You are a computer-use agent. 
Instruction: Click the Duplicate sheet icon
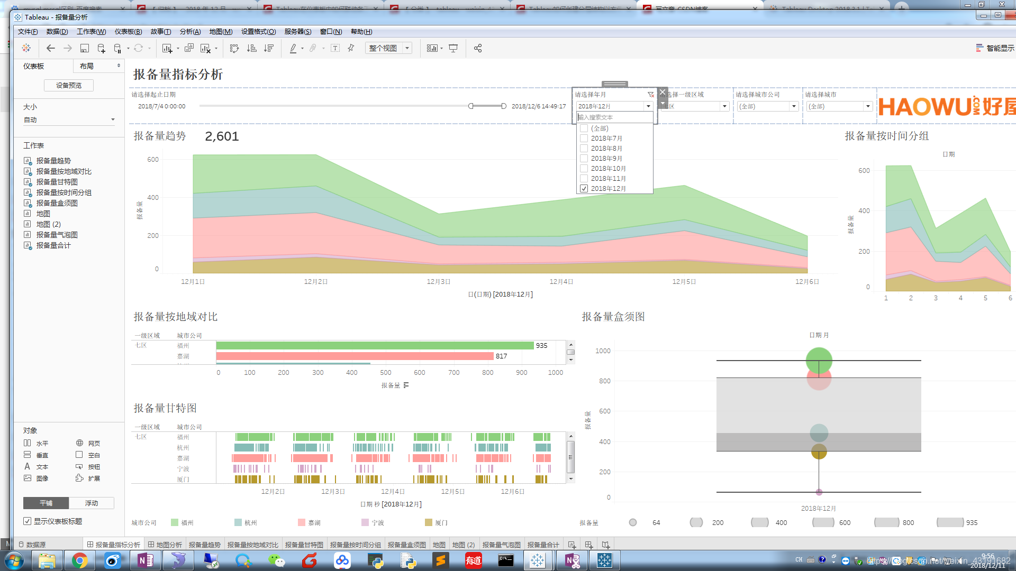point(189,48)
